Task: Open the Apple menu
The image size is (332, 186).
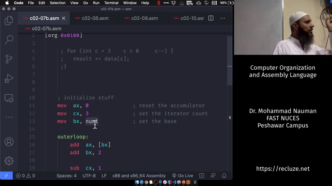Action: (7, 3)
